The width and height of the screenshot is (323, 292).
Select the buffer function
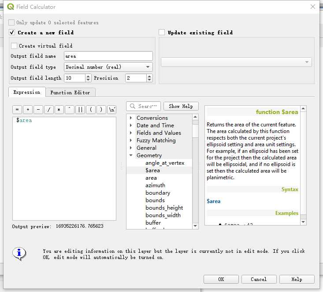153,222
